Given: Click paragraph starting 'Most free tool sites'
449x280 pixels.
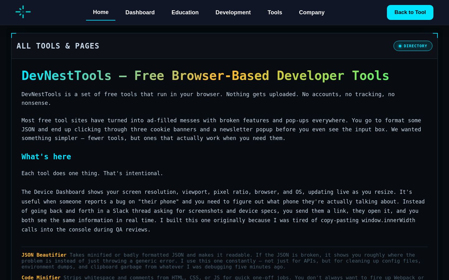Looking at the screenshot, I should (221, 129).
